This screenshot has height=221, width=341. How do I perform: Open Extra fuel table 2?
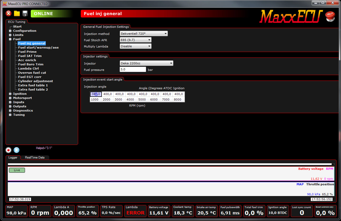[x=33, y=90]
